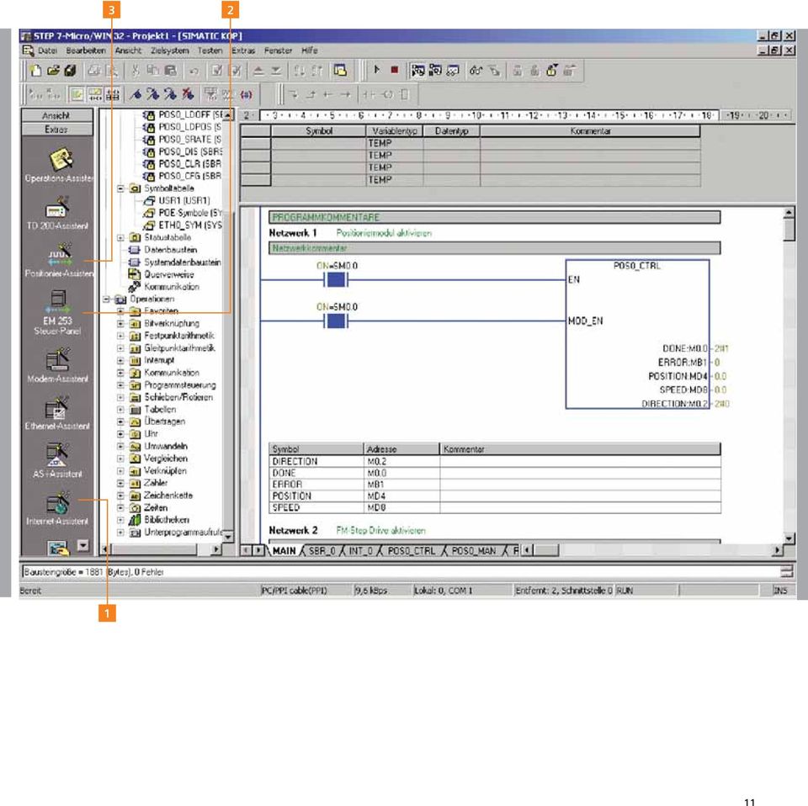Create a new project with the New icon

click(35, 71)
